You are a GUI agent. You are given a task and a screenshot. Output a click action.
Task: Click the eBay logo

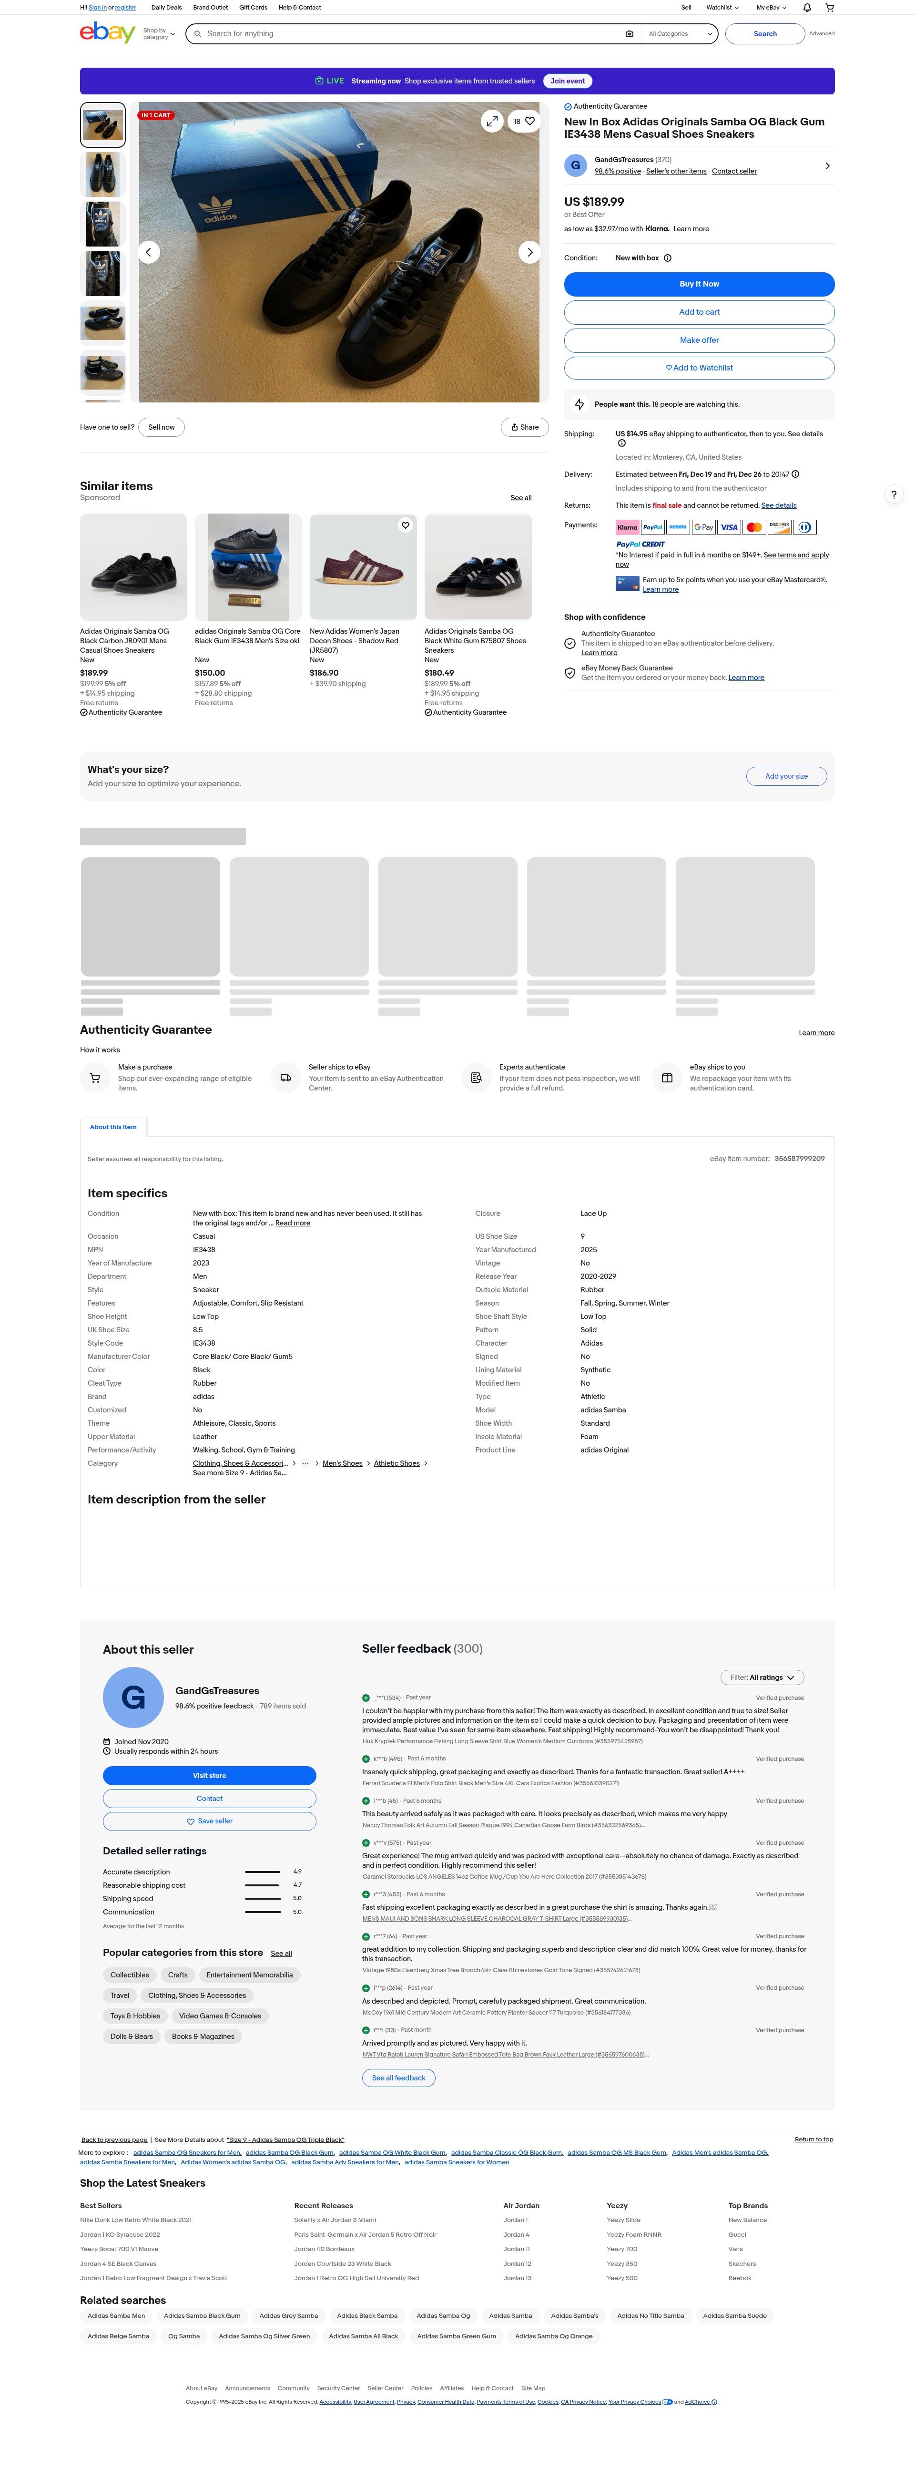pyautogui.click(x=107, y=32)
